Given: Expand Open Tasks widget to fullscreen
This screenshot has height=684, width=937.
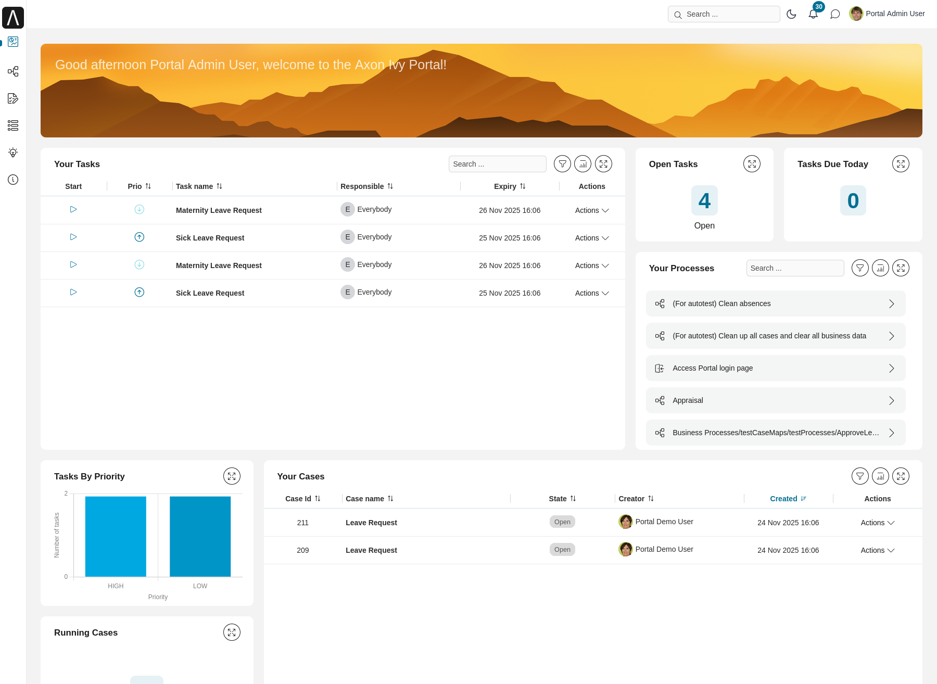Looking at the screenshot, I should tap(752, 163).
